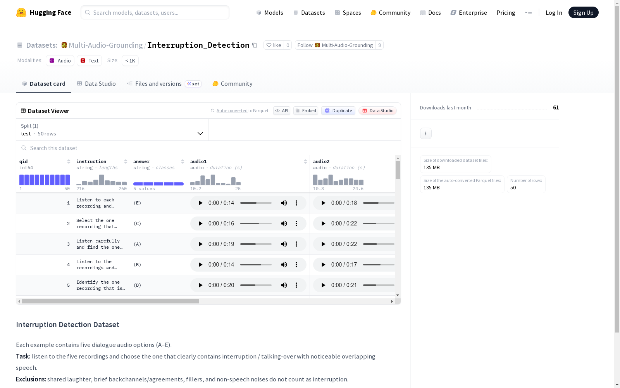Screen dimensions: 620x388
Task: Click the table's horizontal scrollbar thumb
Action: click(x=110, y=301)
